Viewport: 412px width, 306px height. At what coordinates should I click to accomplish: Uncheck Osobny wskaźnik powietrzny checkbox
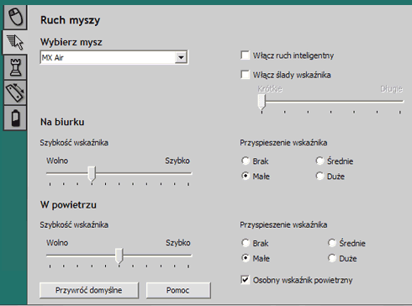245,280
